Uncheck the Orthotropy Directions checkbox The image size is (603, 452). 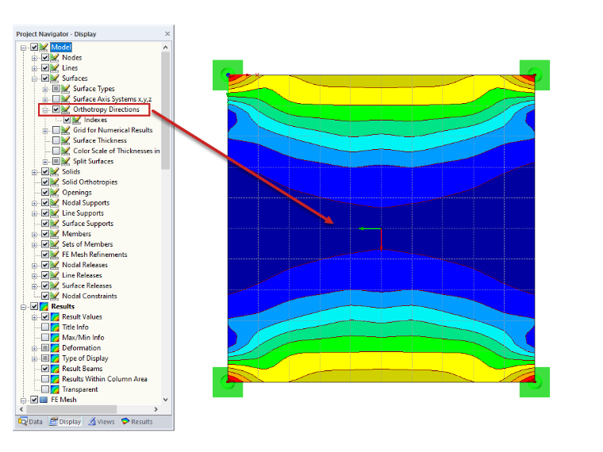click(x=56, y=109)
